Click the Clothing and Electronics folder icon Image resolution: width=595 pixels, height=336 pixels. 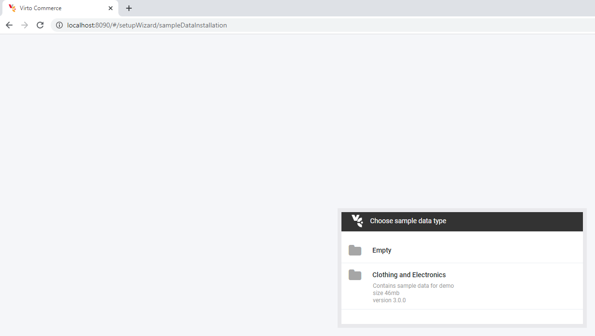[355, 275]
